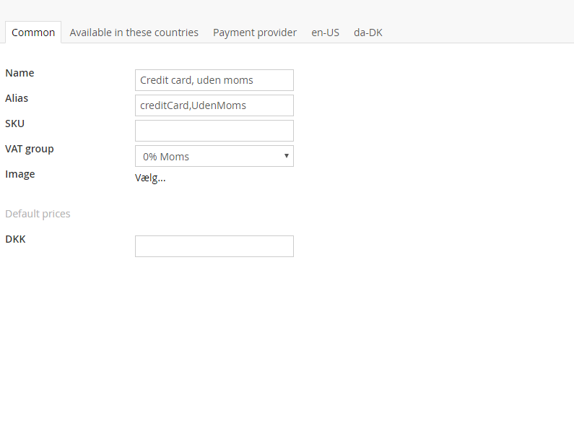Screen dimensions: 574x442
Task: Click the DKK currency label
Action: click(x=15, y=239)
